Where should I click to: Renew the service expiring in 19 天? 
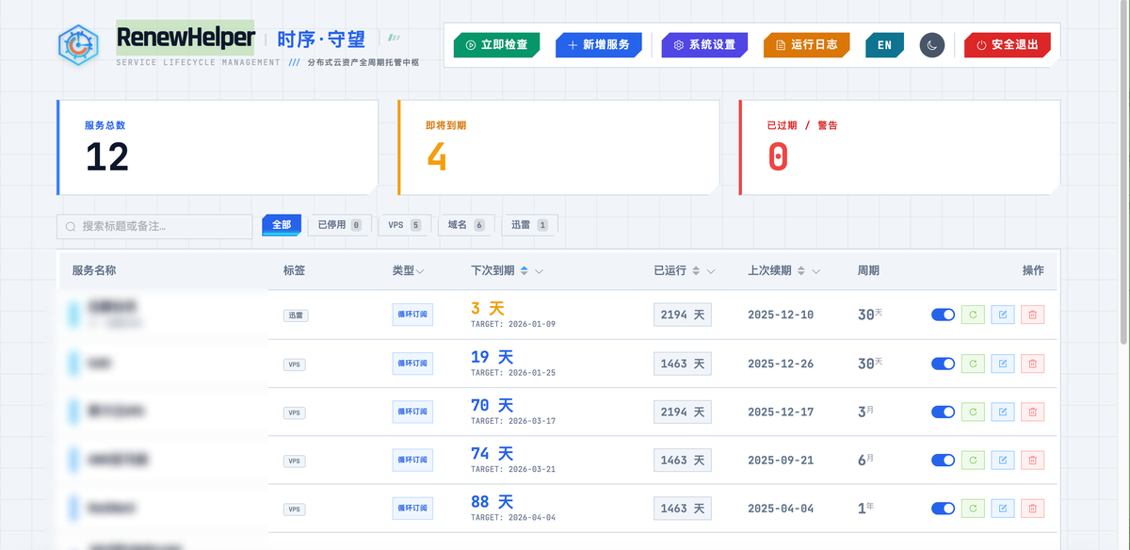coord(973,363)
